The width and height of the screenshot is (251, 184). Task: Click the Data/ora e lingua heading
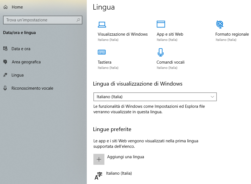point(19,33)
